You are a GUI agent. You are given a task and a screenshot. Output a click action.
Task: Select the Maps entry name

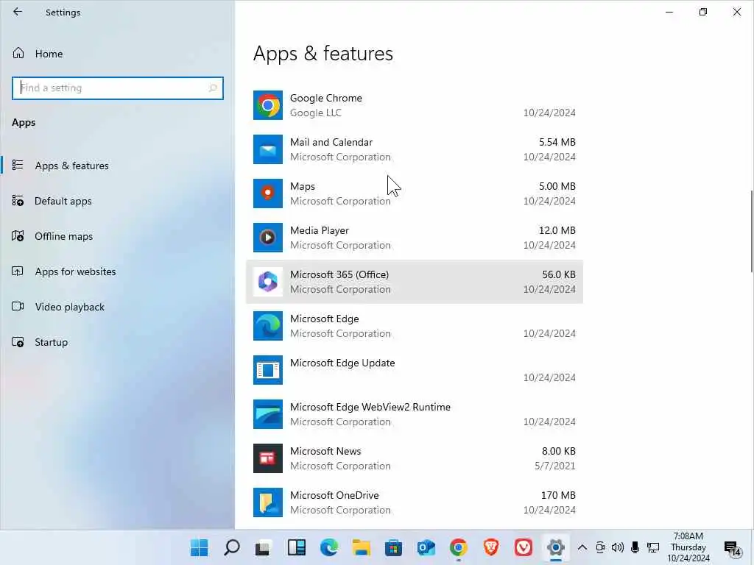(303, 186)
